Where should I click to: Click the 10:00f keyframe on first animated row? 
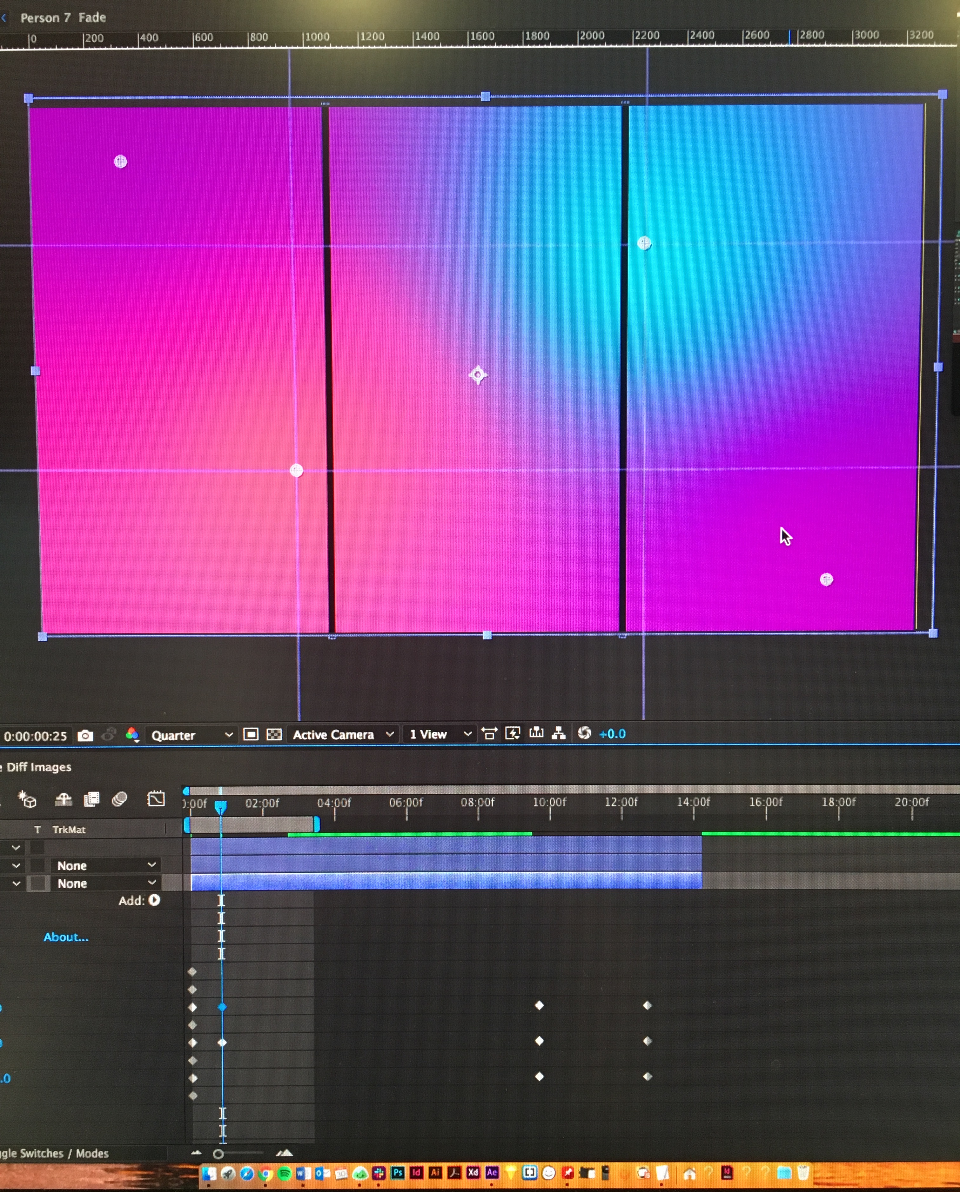(540, 1005)
